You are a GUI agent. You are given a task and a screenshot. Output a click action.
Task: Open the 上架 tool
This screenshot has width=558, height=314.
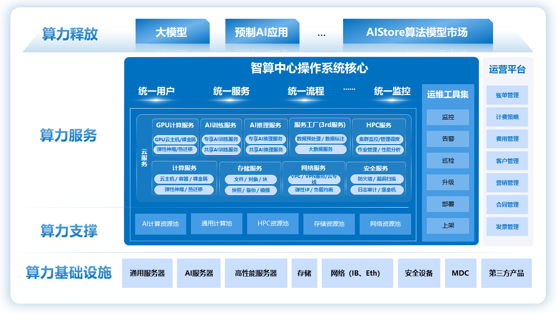[447, 225]
